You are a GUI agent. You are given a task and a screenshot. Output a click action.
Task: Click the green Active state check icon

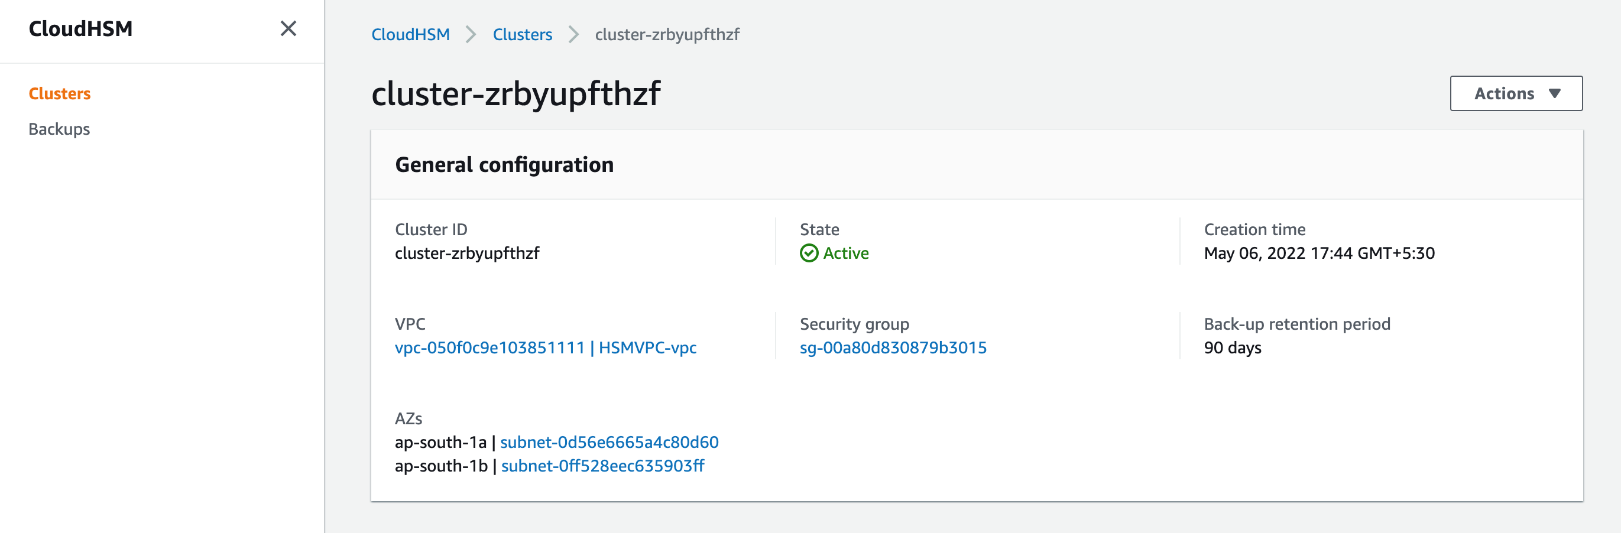tap(809, 253)
